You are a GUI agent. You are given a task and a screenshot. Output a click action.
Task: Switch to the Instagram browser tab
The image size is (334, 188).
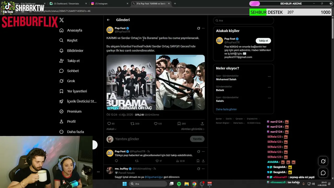pyautogui.click(x=110, y=4)
